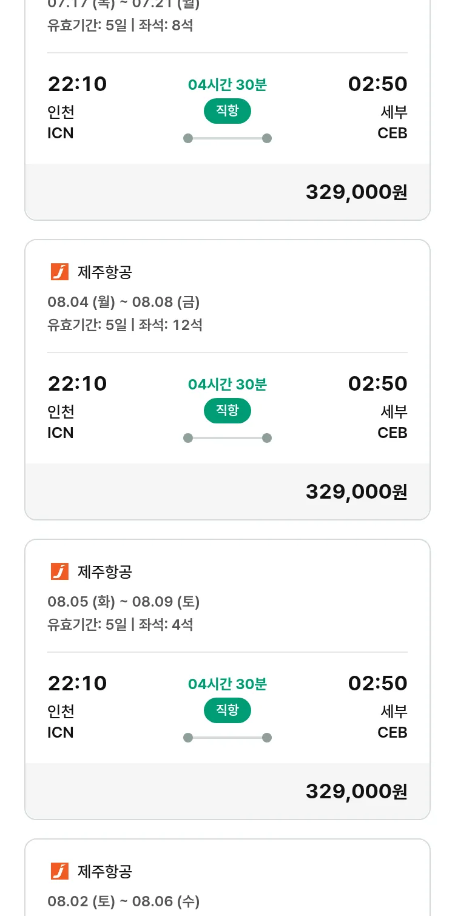Click Jeju Air logo on 08.05 flight card
The height and width of the screenshot is (916, 455).
(x=59, y=571)
